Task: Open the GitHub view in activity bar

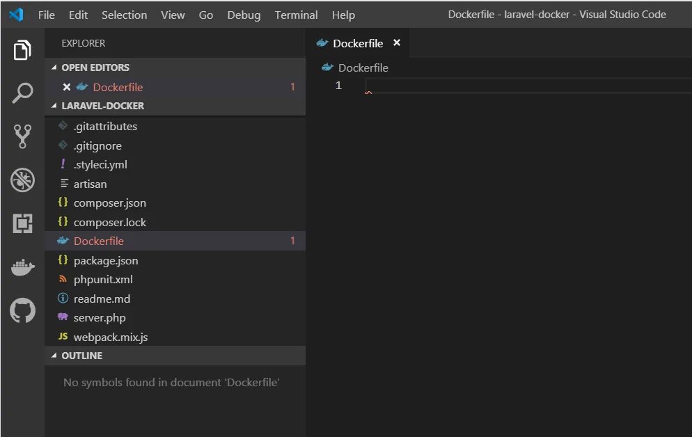Action: click(22, 310)
